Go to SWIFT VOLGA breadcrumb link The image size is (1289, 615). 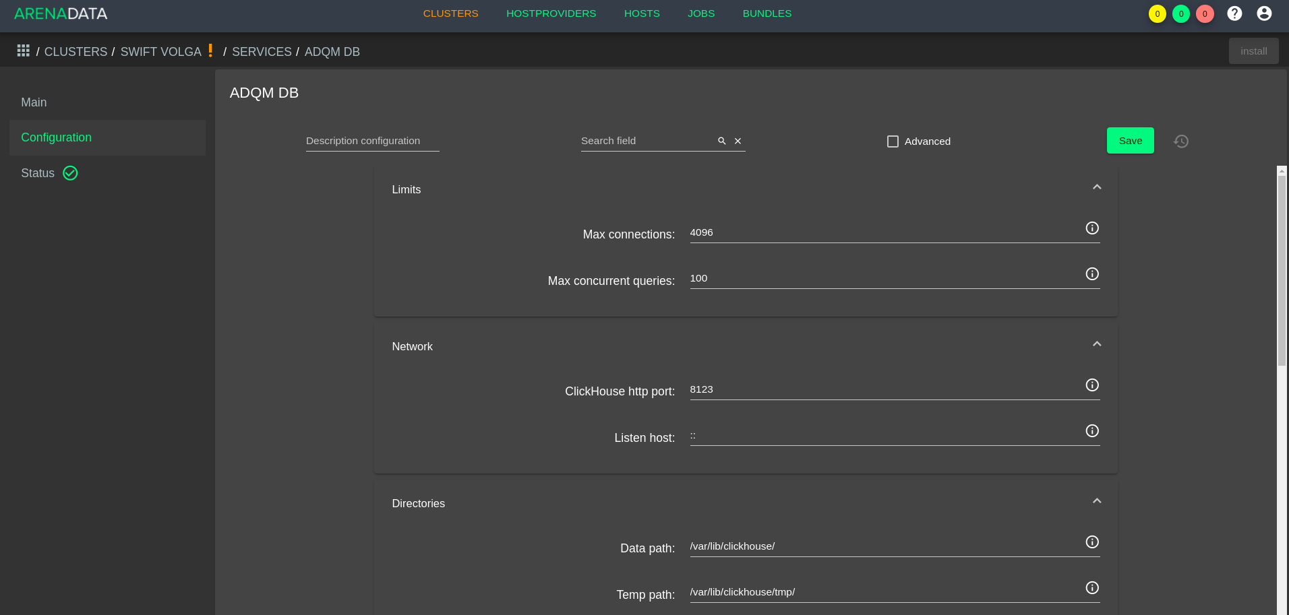(x=161, y=52)
